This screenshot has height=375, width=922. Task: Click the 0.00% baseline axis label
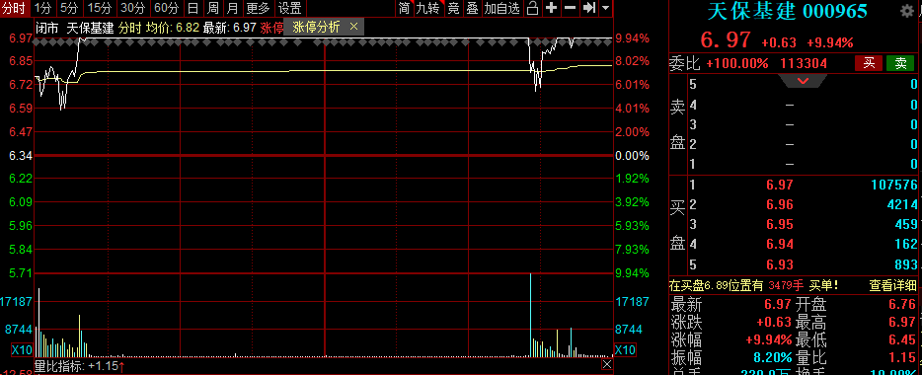point(632,156)
